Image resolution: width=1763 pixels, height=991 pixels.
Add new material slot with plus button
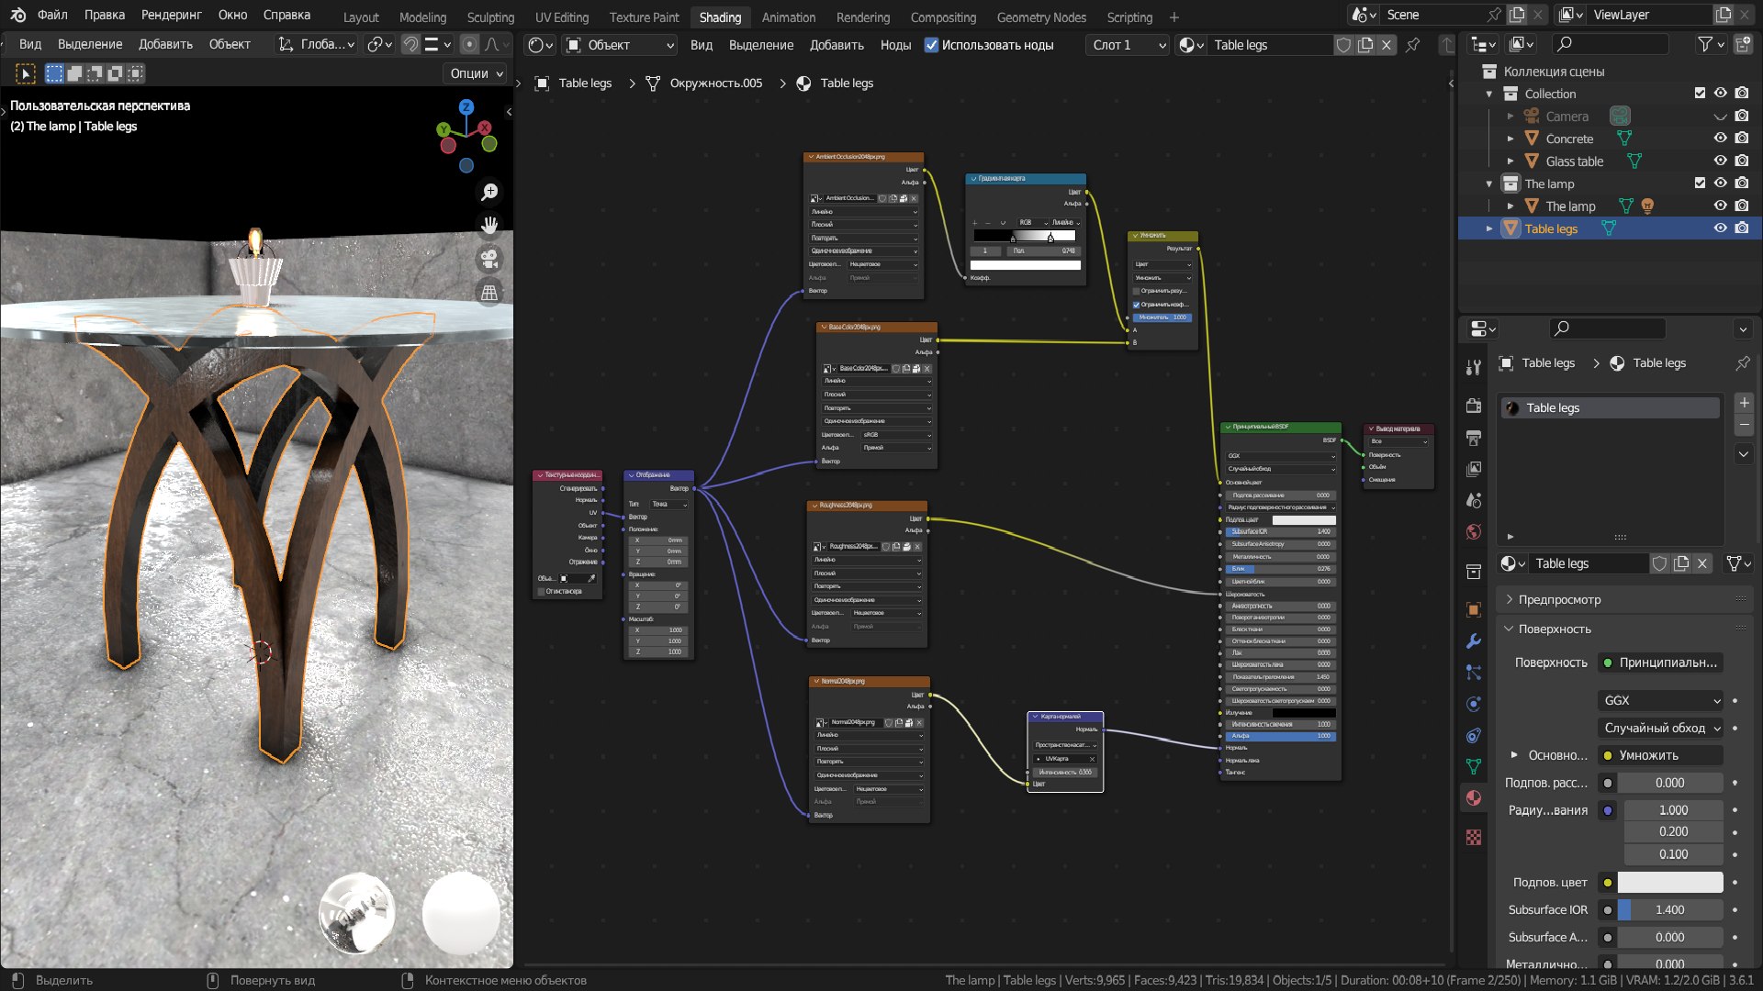(1744, 403)
